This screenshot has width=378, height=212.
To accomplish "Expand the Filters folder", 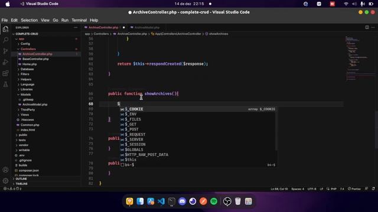I will pyautogui.click(x=25, y=74).
